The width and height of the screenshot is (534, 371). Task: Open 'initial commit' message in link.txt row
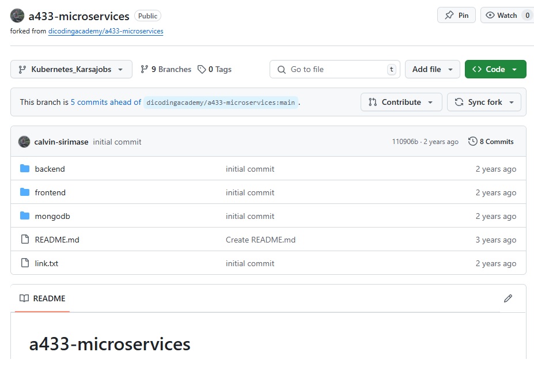coord(250,263)
